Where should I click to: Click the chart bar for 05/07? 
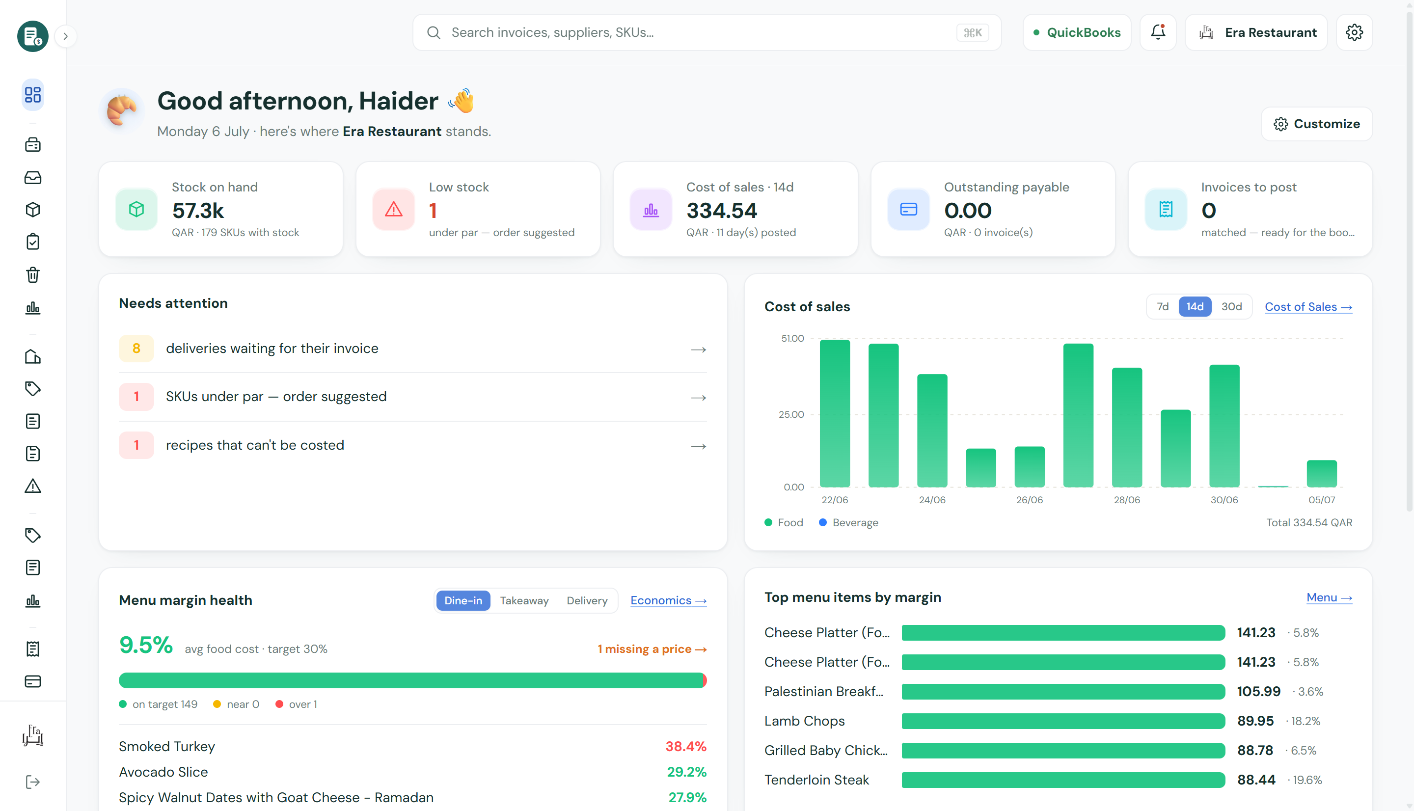point(1322,473)
